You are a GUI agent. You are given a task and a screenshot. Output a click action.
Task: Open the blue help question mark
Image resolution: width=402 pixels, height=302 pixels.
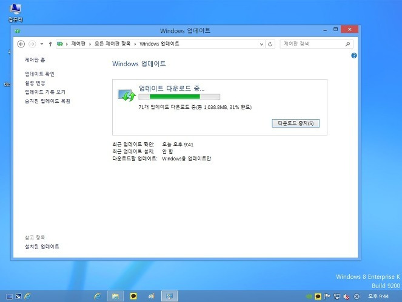(354, 55)
